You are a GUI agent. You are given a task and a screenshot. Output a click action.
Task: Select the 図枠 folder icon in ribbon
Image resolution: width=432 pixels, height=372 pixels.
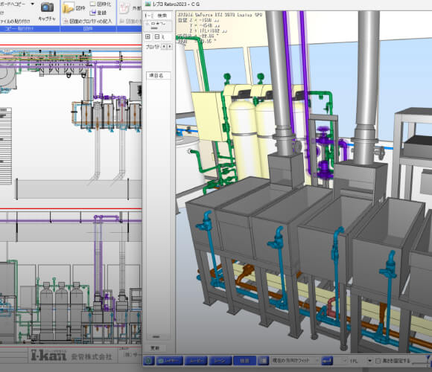68,8
